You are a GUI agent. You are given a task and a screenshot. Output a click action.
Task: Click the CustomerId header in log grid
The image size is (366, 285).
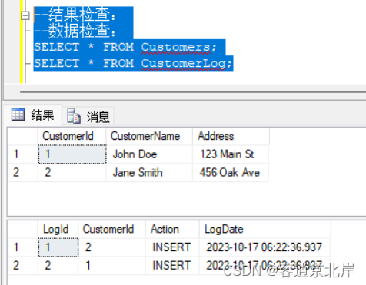point(112,229)
